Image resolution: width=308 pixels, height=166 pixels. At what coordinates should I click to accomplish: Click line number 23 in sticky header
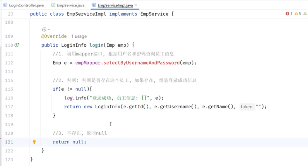11,14
